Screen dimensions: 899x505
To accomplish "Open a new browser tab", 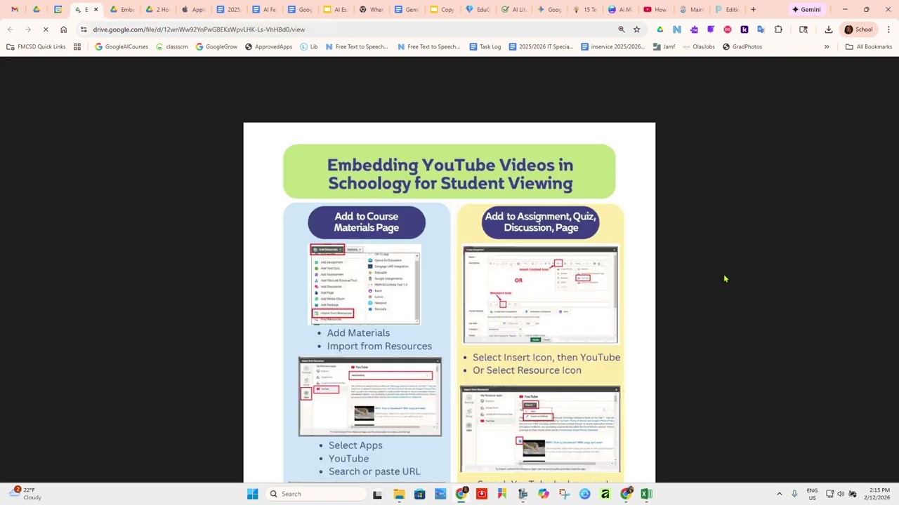I will click(x=753, y=10).
